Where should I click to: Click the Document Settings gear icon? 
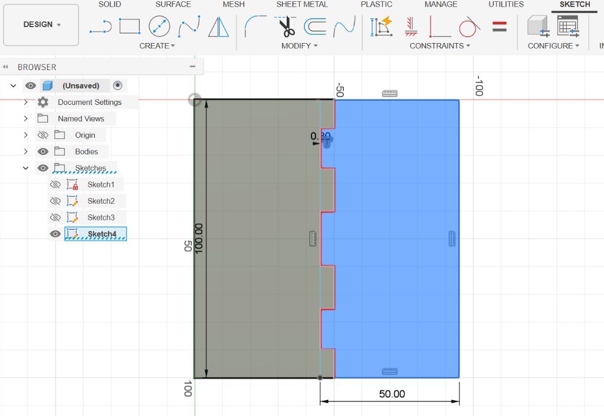42,102
